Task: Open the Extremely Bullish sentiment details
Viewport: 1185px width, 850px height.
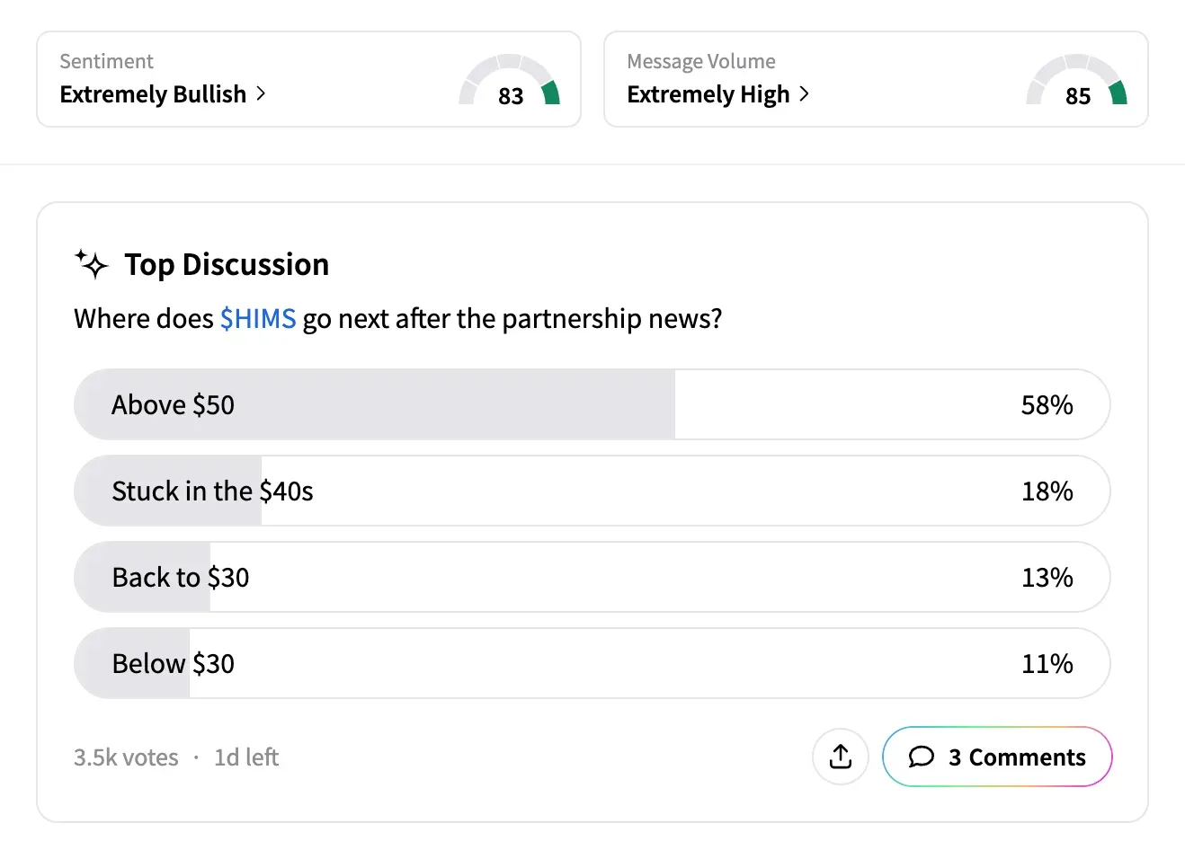Action: click(x=163, y=94)
